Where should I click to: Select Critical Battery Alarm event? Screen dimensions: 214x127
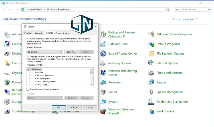click(x=45, y=81)
